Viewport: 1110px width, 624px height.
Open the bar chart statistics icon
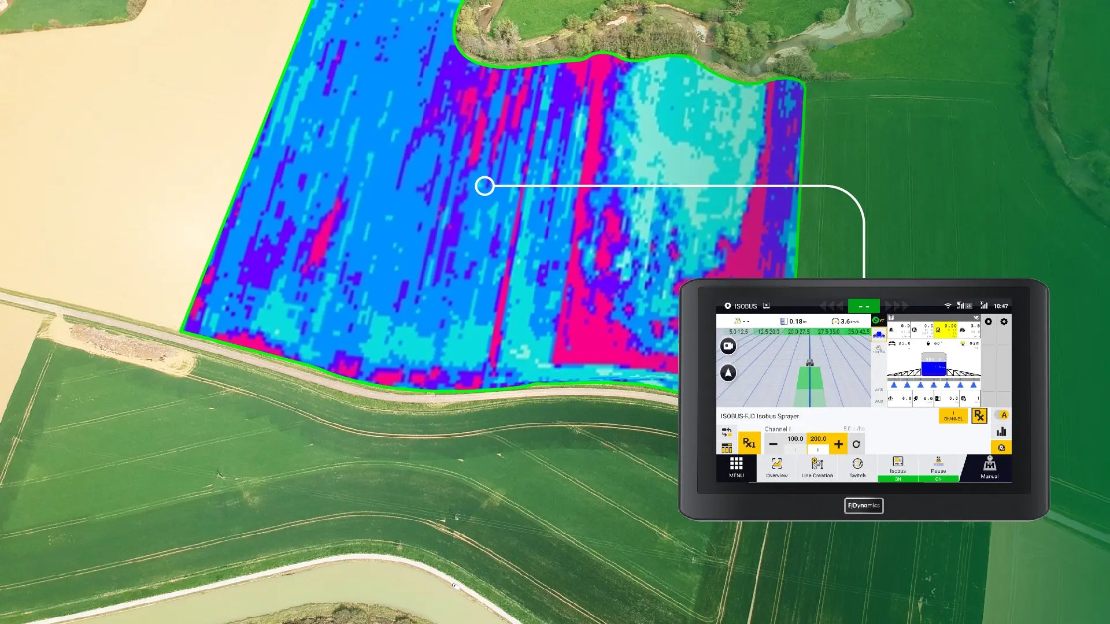[1001, 432]
